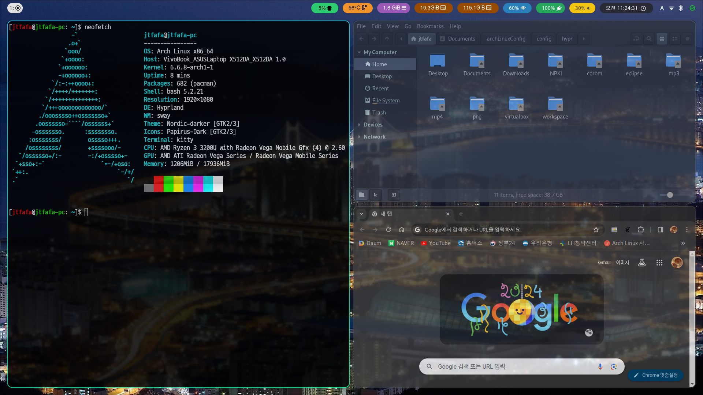This screenshot has width=703, height=395.
Task: Open Google apps grid
Action: [x=659, y=263]
